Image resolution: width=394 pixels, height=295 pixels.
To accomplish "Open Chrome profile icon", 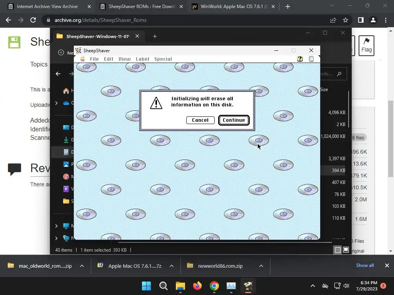I will coord(373,20).
